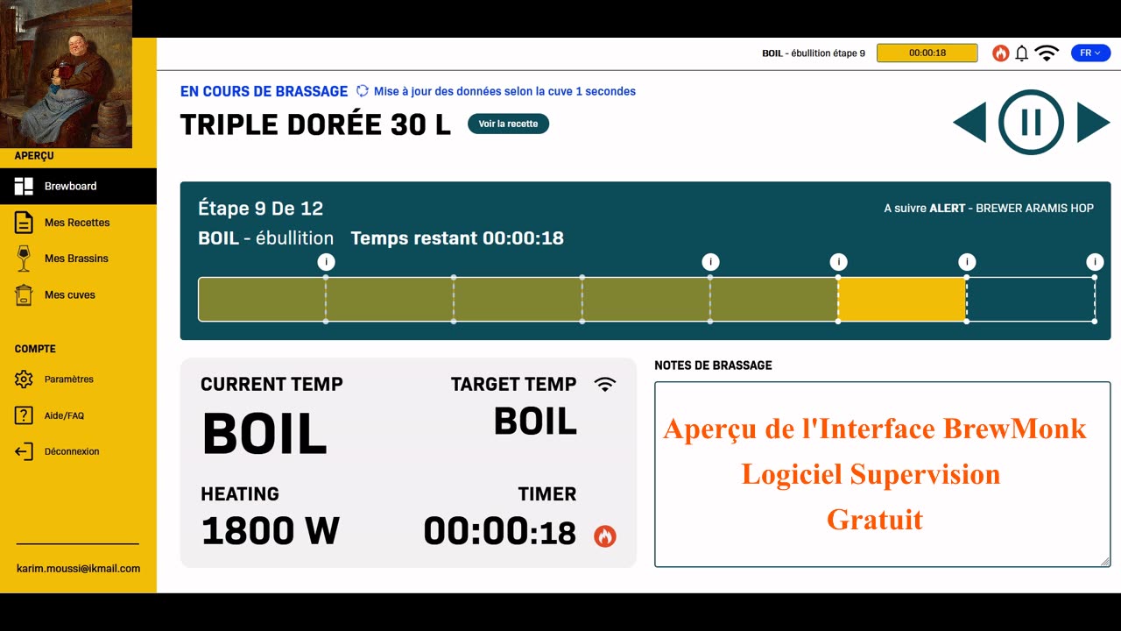Click the monk painting thumbnail
1121x631 pixels.
pos(66,74)
